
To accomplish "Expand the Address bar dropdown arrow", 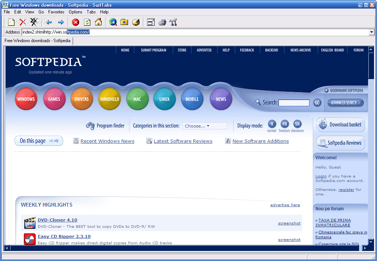I will point(371,32).
